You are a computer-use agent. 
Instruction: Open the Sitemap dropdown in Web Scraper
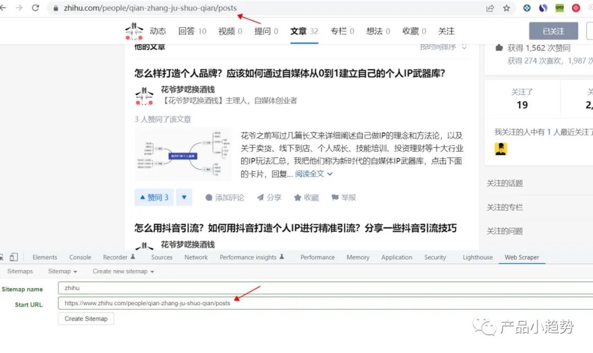click(x=62, y=271)
